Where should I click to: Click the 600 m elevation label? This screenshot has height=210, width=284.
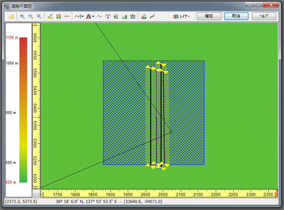pos(11,163)
